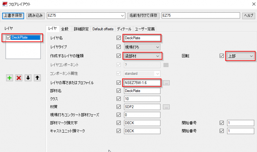The image size is (257, 152).
Task: Click the クラス field with value 10
Action: tap(142, 99)
